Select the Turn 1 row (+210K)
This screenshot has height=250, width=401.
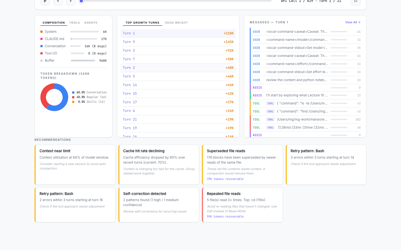(x=178, y=33)
